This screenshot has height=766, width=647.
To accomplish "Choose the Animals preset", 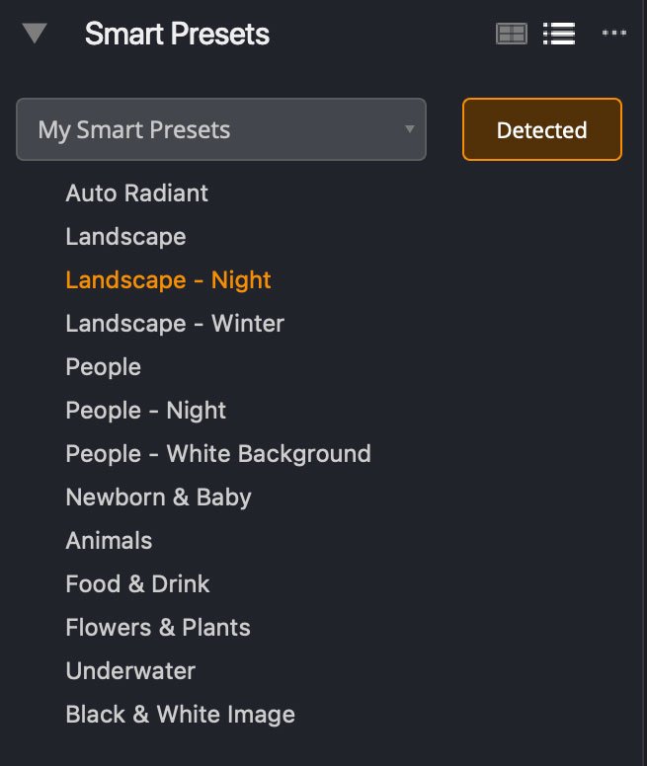I will 109,541.
